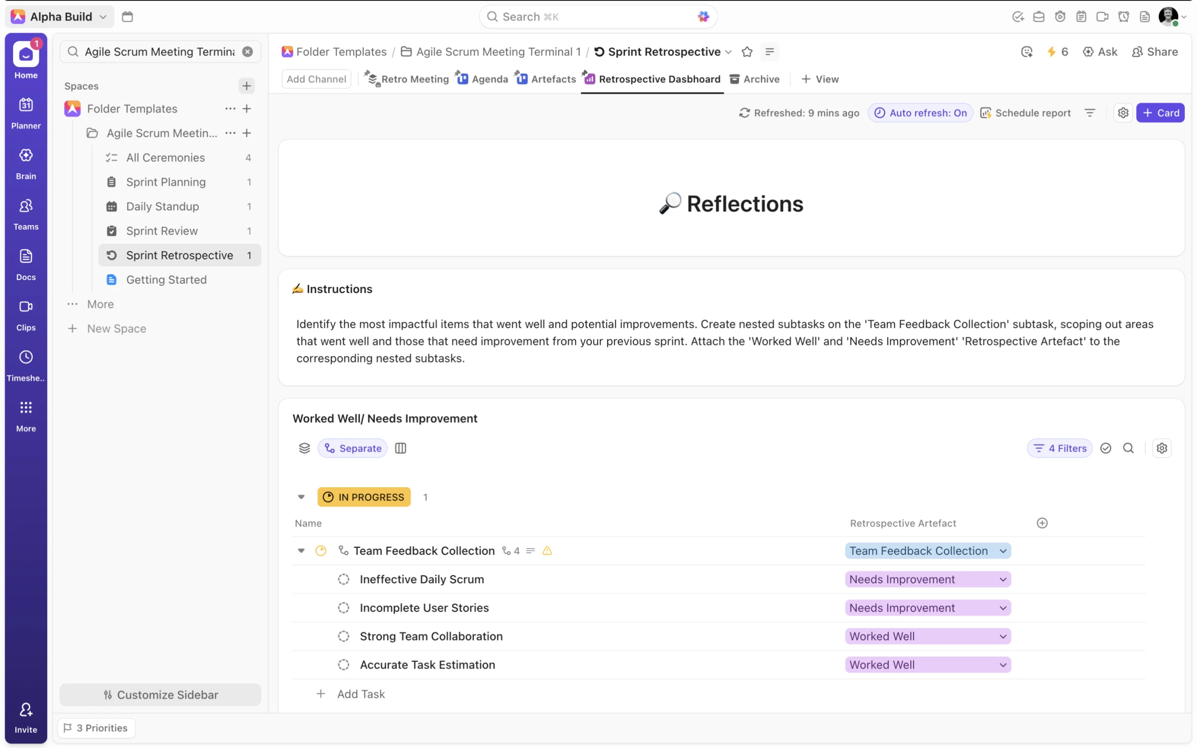This screenshot has height=748, width=1197.
Task: Switch to the Artefacts tab
Action: (546, 79)
